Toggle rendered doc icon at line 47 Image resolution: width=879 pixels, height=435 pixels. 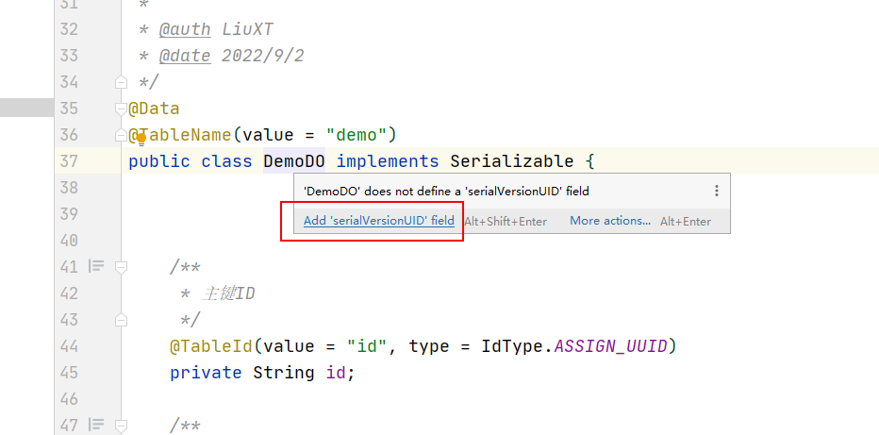pyautogui.click(x=96, y=426)
